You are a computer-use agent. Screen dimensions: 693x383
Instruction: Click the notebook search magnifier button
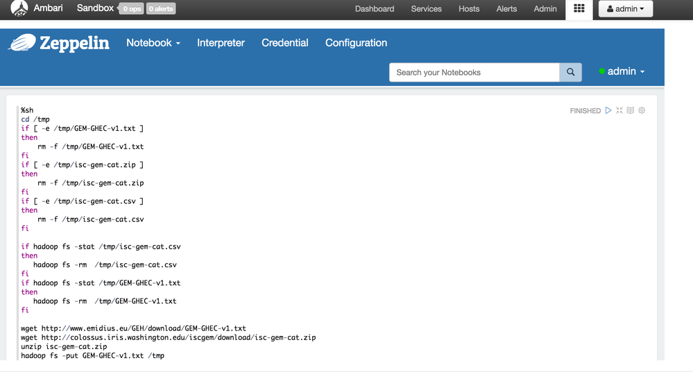[571, 72]
